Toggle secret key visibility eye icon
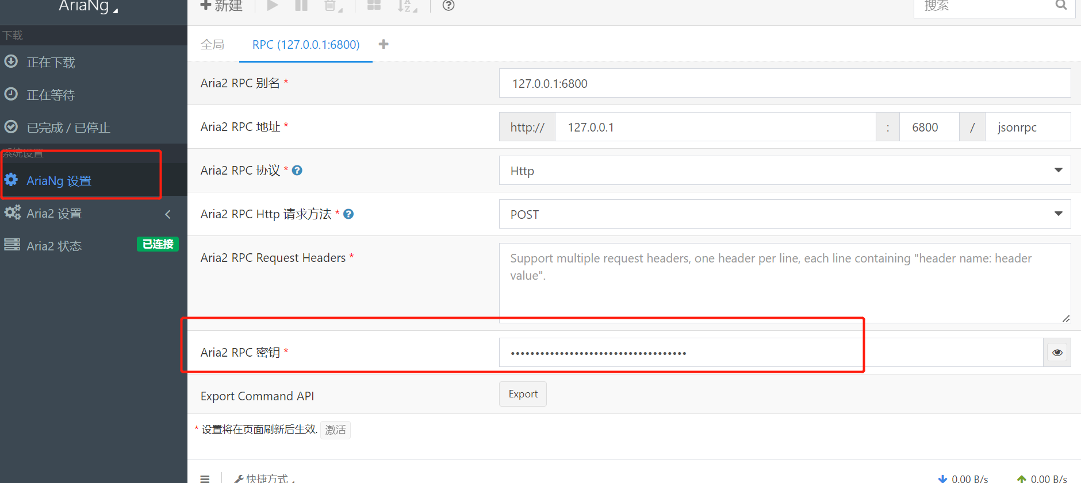The height and width of the screenshot is (483, 1081). [1057, 352]
